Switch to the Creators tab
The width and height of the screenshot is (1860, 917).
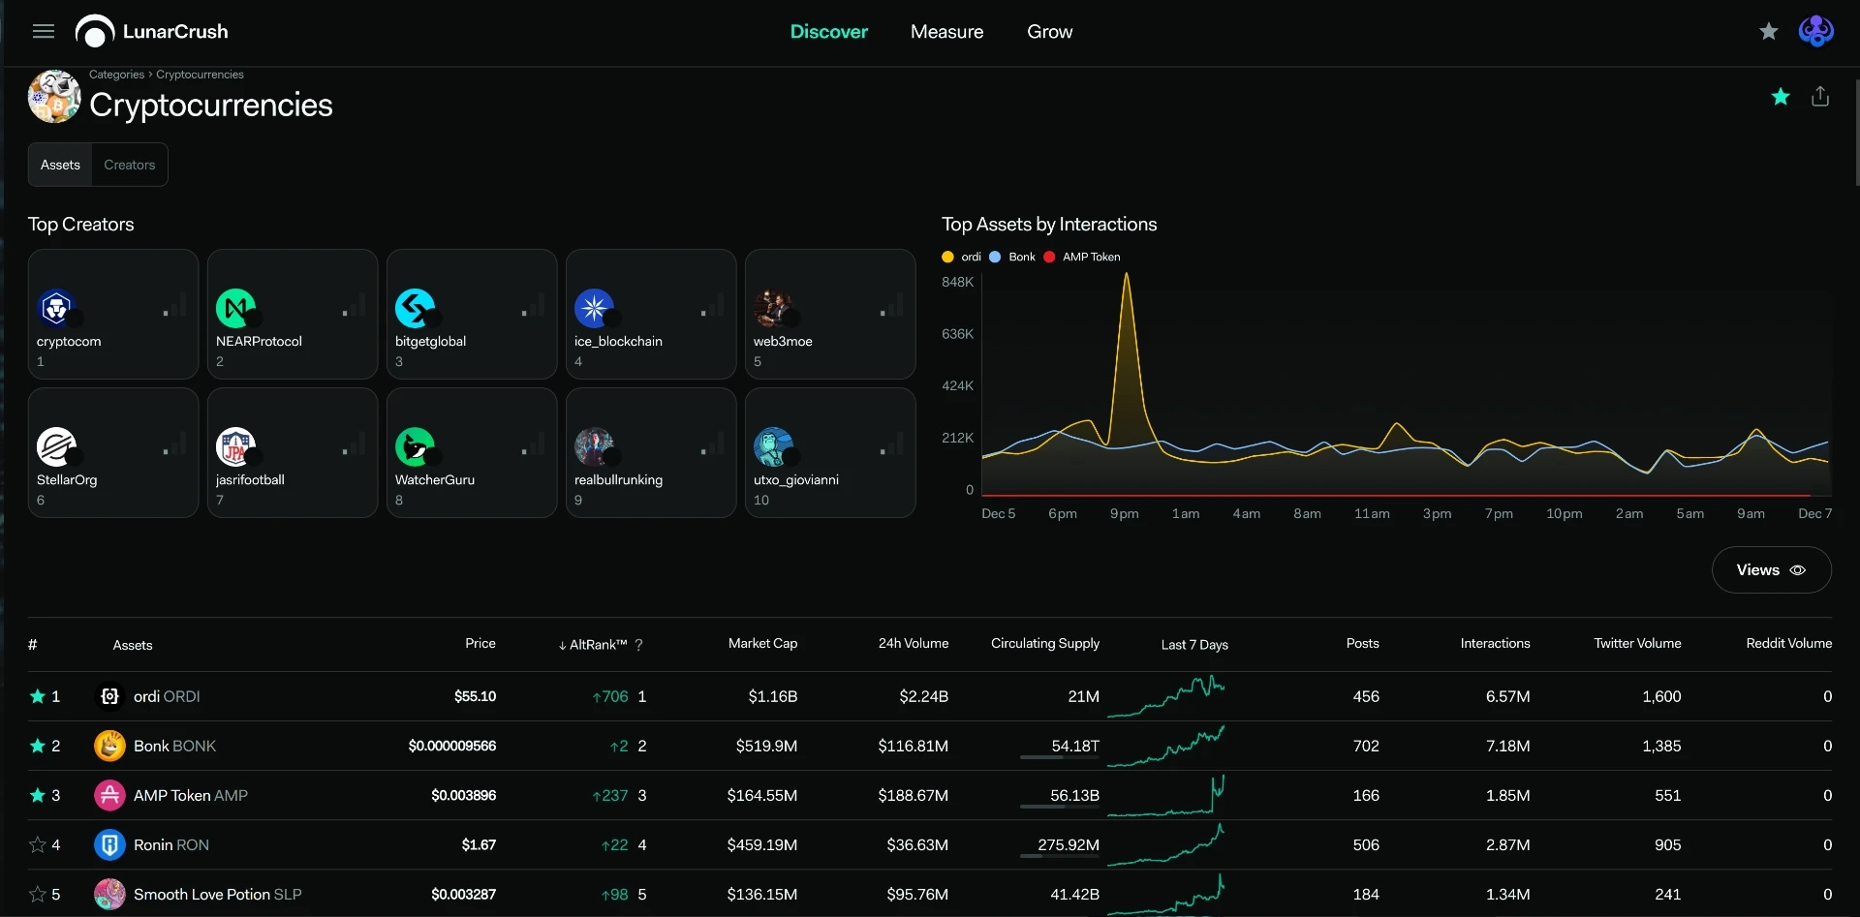130,165
